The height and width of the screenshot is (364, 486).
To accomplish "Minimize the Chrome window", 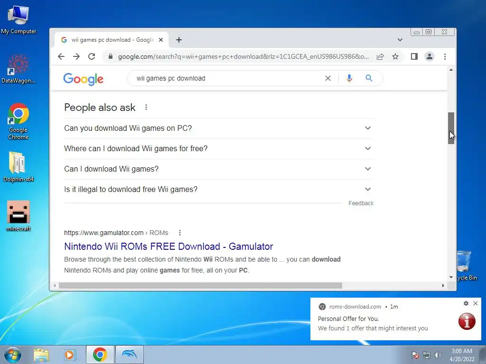I will pyautogui.click(x=417, y=32).
